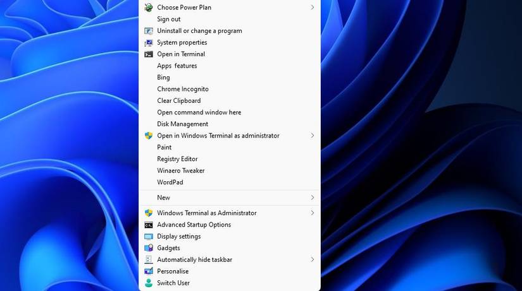This screenshot has height=291, width=522.
Task: Click the Automatically hide taskbar icon
Action: [x=149, y=260]
